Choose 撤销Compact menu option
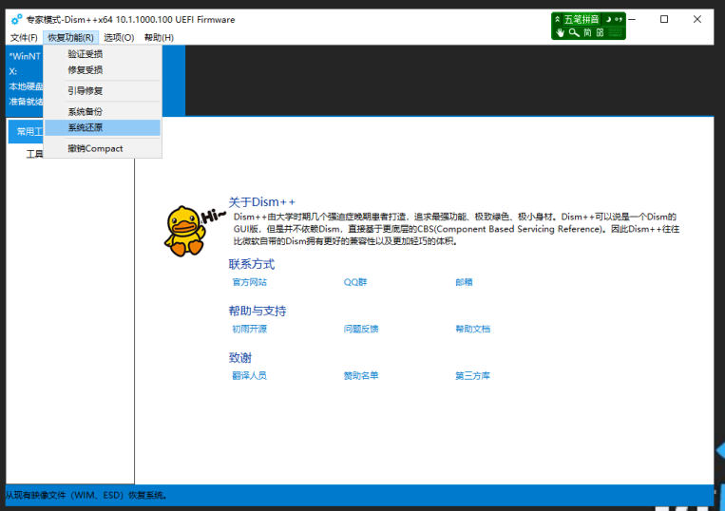The height and width of the screenshot is (511, 725). tap(95, 148)
